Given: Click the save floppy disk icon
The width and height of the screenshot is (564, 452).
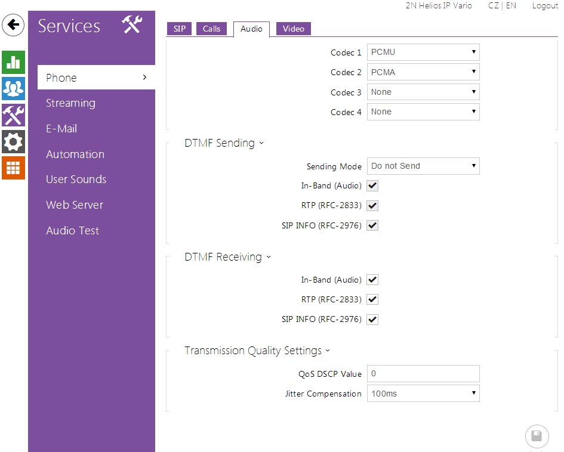Looking at the screenshot, I should pos(537,436).
